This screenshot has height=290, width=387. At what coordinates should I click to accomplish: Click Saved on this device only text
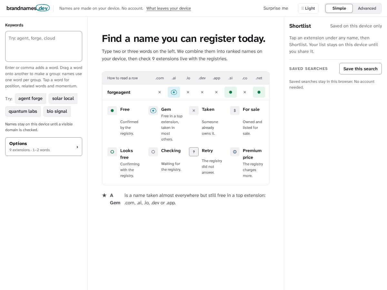tap(356, 26)
